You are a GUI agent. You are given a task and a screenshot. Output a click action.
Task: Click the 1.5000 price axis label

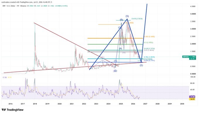click(193, 51)
